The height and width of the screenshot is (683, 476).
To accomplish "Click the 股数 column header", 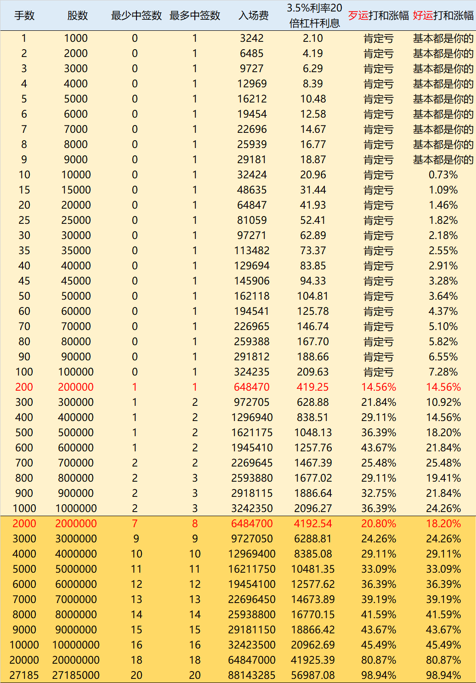I will coord(77,16).
